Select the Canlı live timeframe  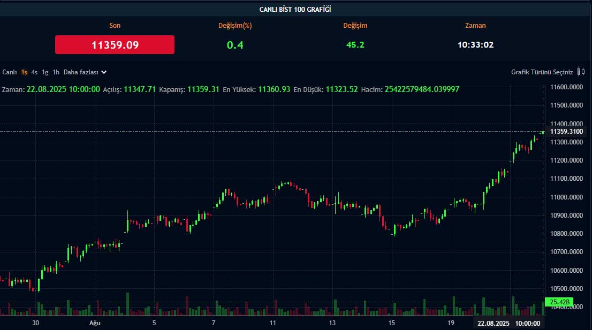point(10,72)
